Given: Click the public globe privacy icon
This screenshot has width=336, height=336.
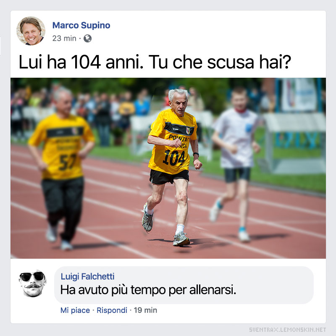Looking at the screenshot, I should [x=87, y=38].
